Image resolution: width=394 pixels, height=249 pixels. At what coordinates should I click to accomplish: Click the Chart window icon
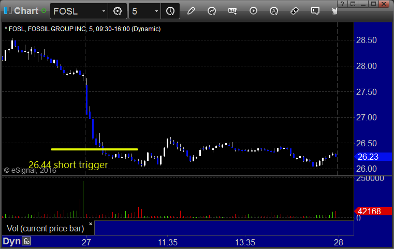pyautogui.click(x=8, y=10)
